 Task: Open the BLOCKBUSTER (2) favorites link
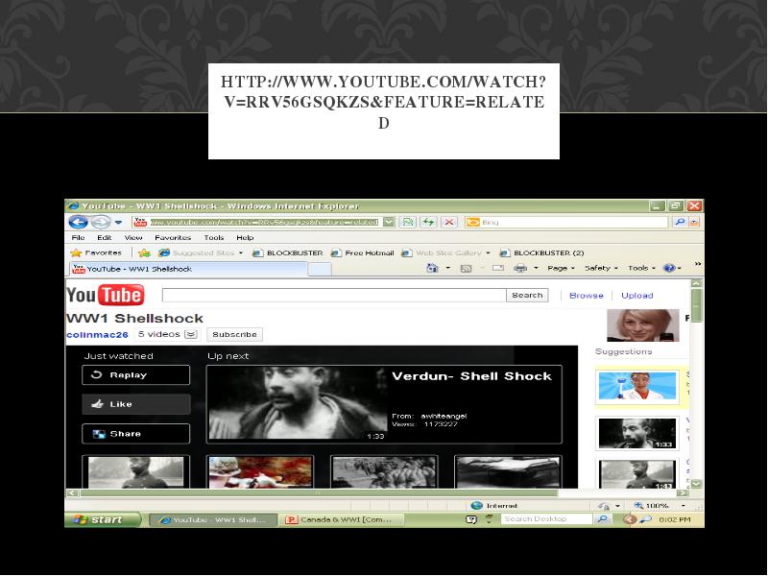tap(541, 252)
